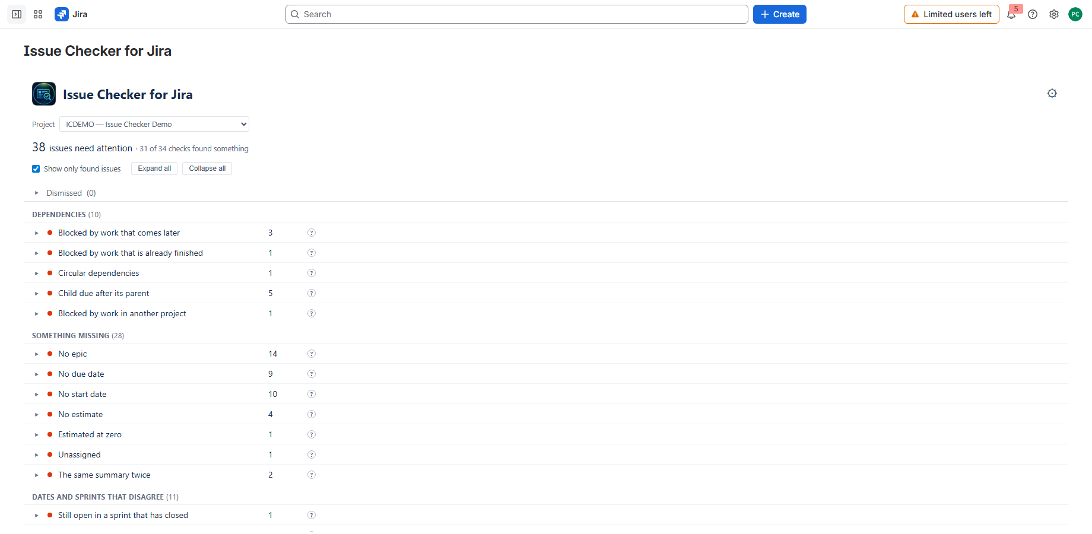Show help for 'Blocked by work that comes later'

(x=312, y=233)
